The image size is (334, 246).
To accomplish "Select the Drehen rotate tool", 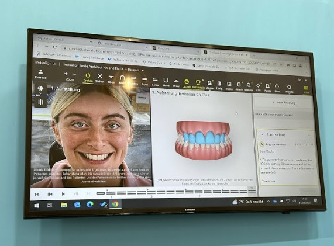I will (88, 78).
